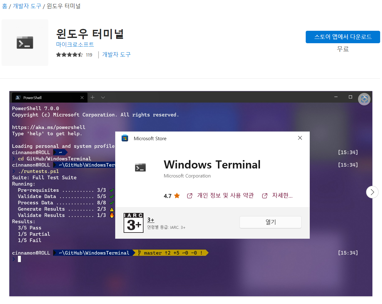Click the green check beside Pre-requisites
The height and width of the screenshot is (304, 382).
tap(112, 190)
